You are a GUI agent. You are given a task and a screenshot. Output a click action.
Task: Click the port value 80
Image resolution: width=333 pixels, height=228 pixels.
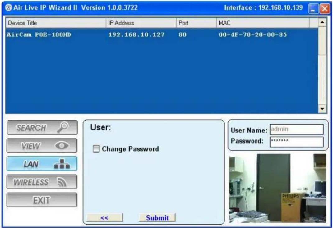(183, 34)
